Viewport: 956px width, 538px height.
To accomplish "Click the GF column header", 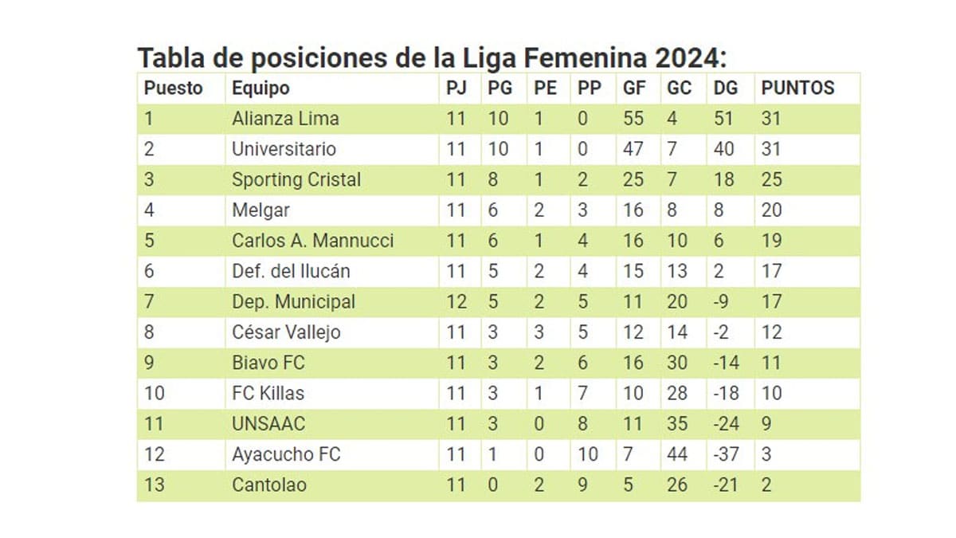I will click(x=635, y=88).
